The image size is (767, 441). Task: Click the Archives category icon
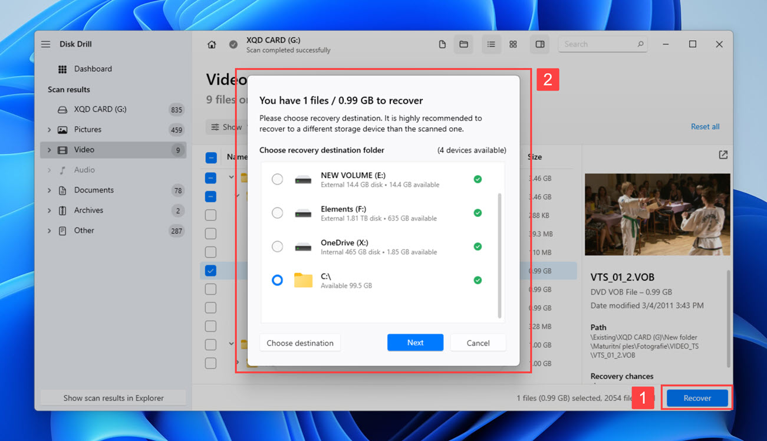click(62, 210)
